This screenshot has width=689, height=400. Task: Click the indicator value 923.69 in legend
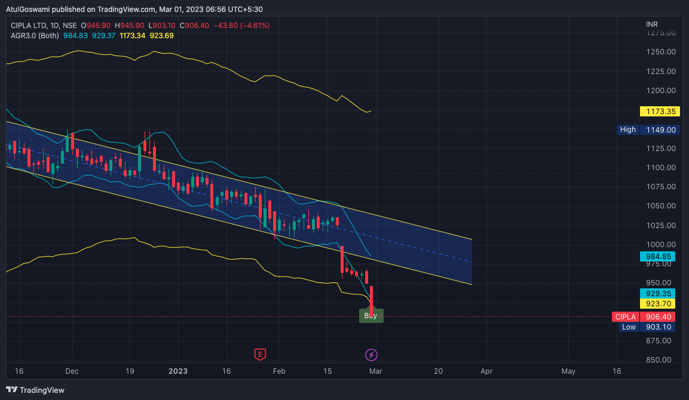162,36
